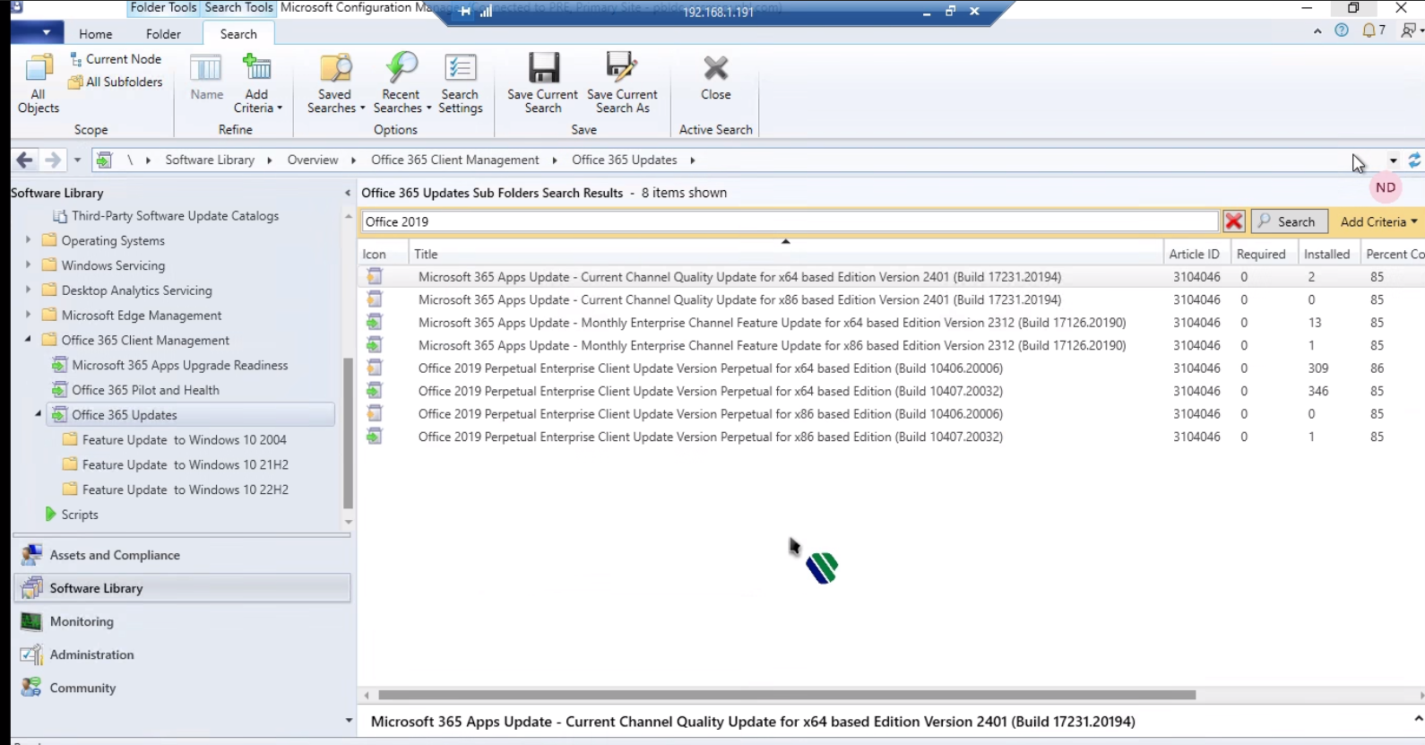Click Save Current Search
This screenshot has height=745, width=1425.
point(543,83)
